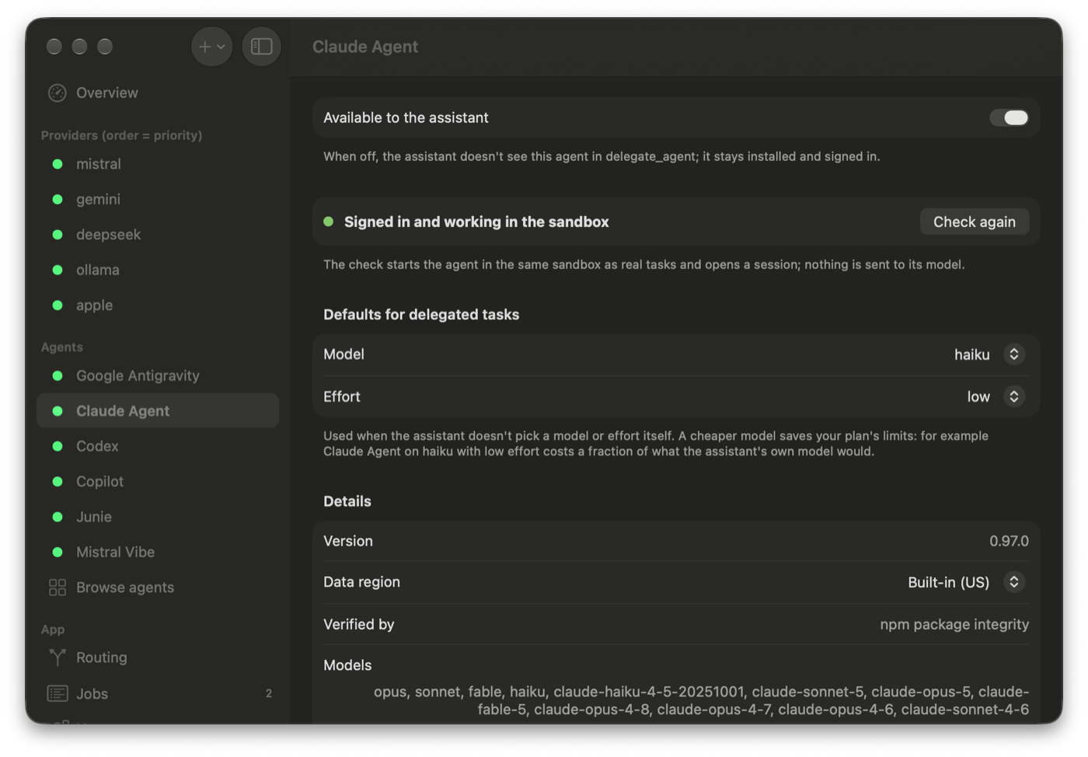The width and height of the screenshot is (1088, 757).
Task: Turn off Available to the assistant switch
Action: pyautogui.click(x=1009, y=117)
